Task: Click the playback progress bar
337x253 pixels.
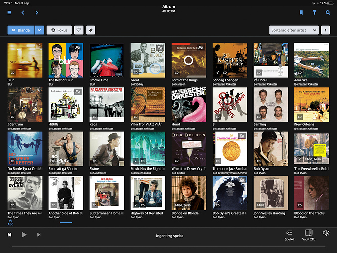Action: [168, 247]
